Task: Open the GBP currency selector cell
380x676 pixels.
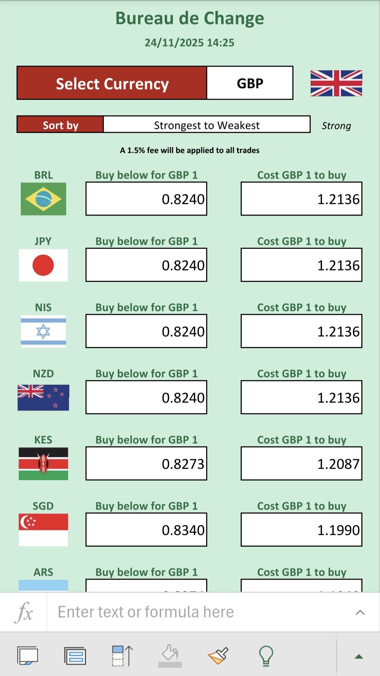Action: 250,83
